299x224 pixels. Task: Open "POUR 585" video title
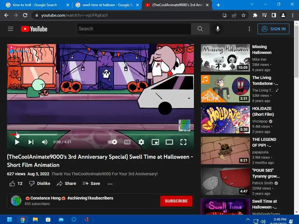[266, 173]
